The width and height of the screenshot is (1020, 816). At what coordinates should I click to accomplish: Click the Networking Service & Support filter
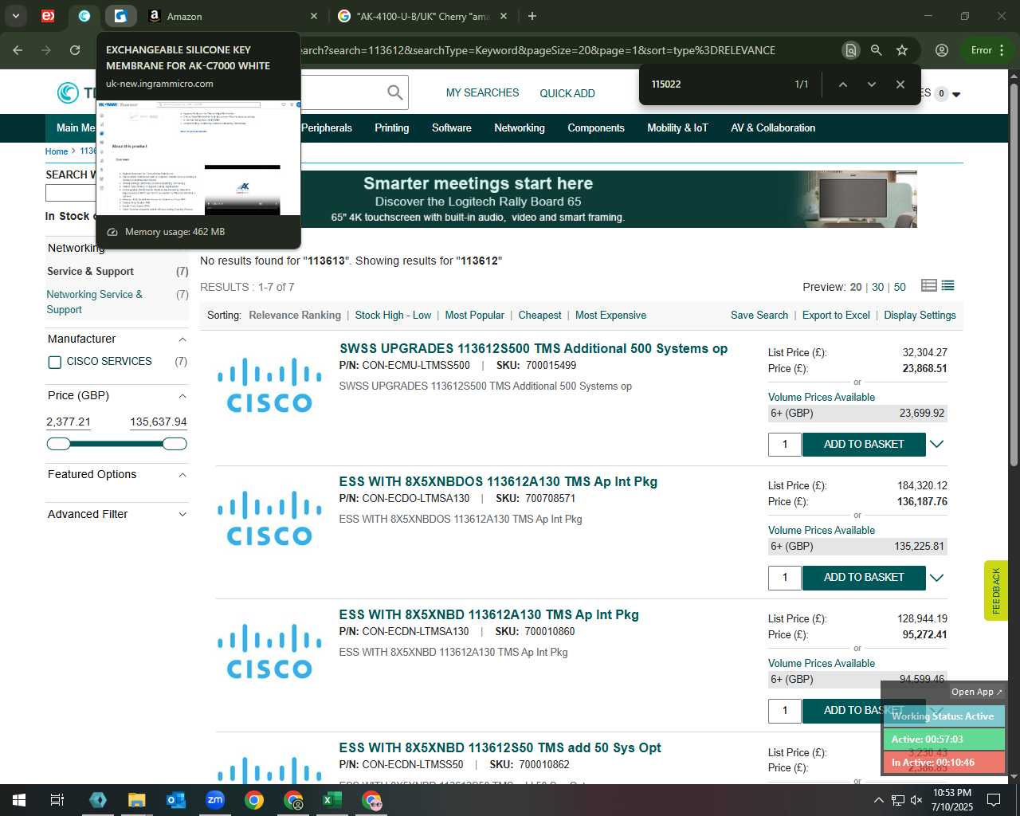tap(94, 302)
